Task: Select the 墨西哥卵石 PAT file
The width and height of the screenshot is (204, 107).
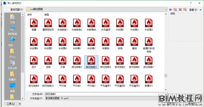Action: pyautogui.click(x=48, y=25)
